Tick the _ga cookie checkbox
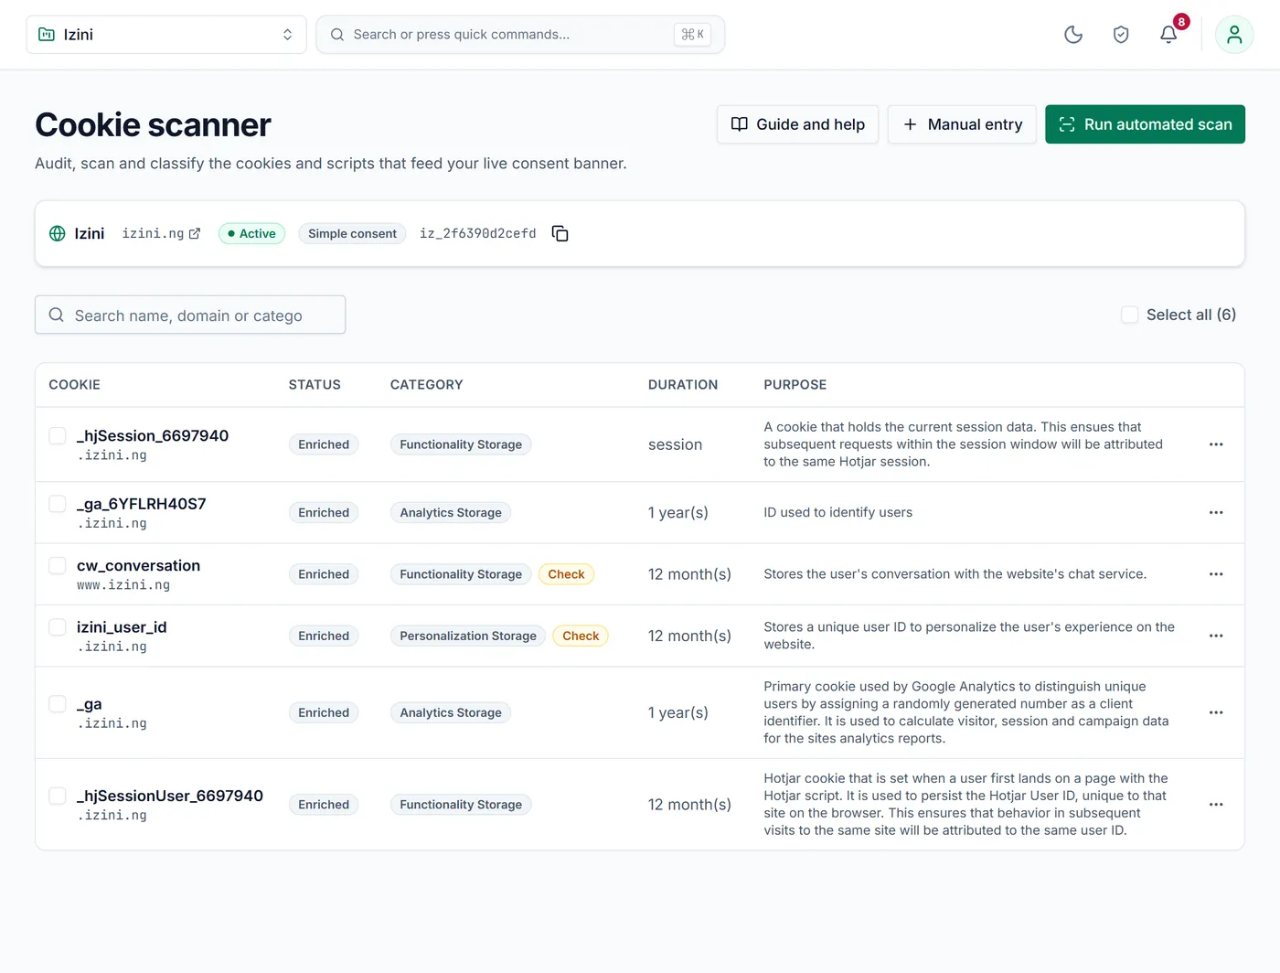 (58, 704)
